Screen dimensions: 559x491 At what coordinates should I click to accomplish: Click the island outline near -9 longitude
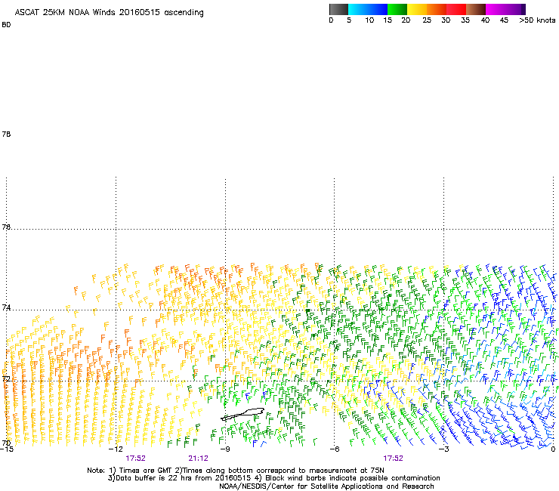[x=242, y=415]
